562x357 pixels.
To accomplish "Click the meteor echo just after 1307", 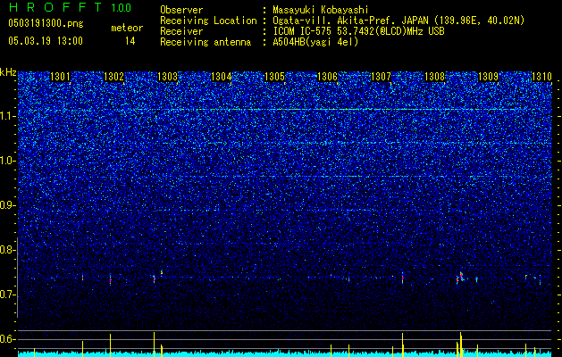I will click(x=402, y=278).
